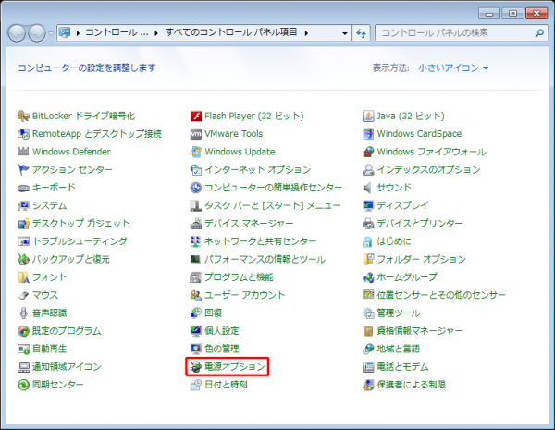Click the すべてのコントロール パネル項目 breadcrumb
Image resolution: width=555 pixels, height=430 pixels.
click(x=231, y=32)
